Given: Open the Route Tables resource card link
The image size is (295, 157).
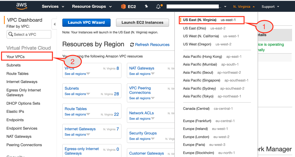Looking at the screenshot, I should [x=76, y=109].
